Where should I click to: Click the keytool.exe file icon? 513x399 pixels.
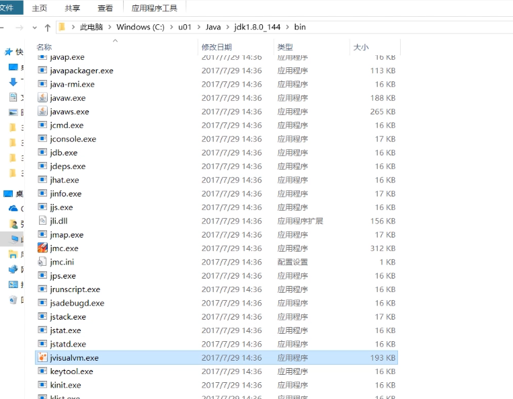pos(42,371)
